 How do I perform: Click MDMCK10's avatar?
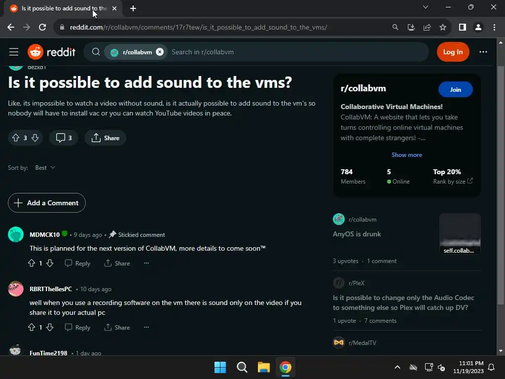(16, 234)
